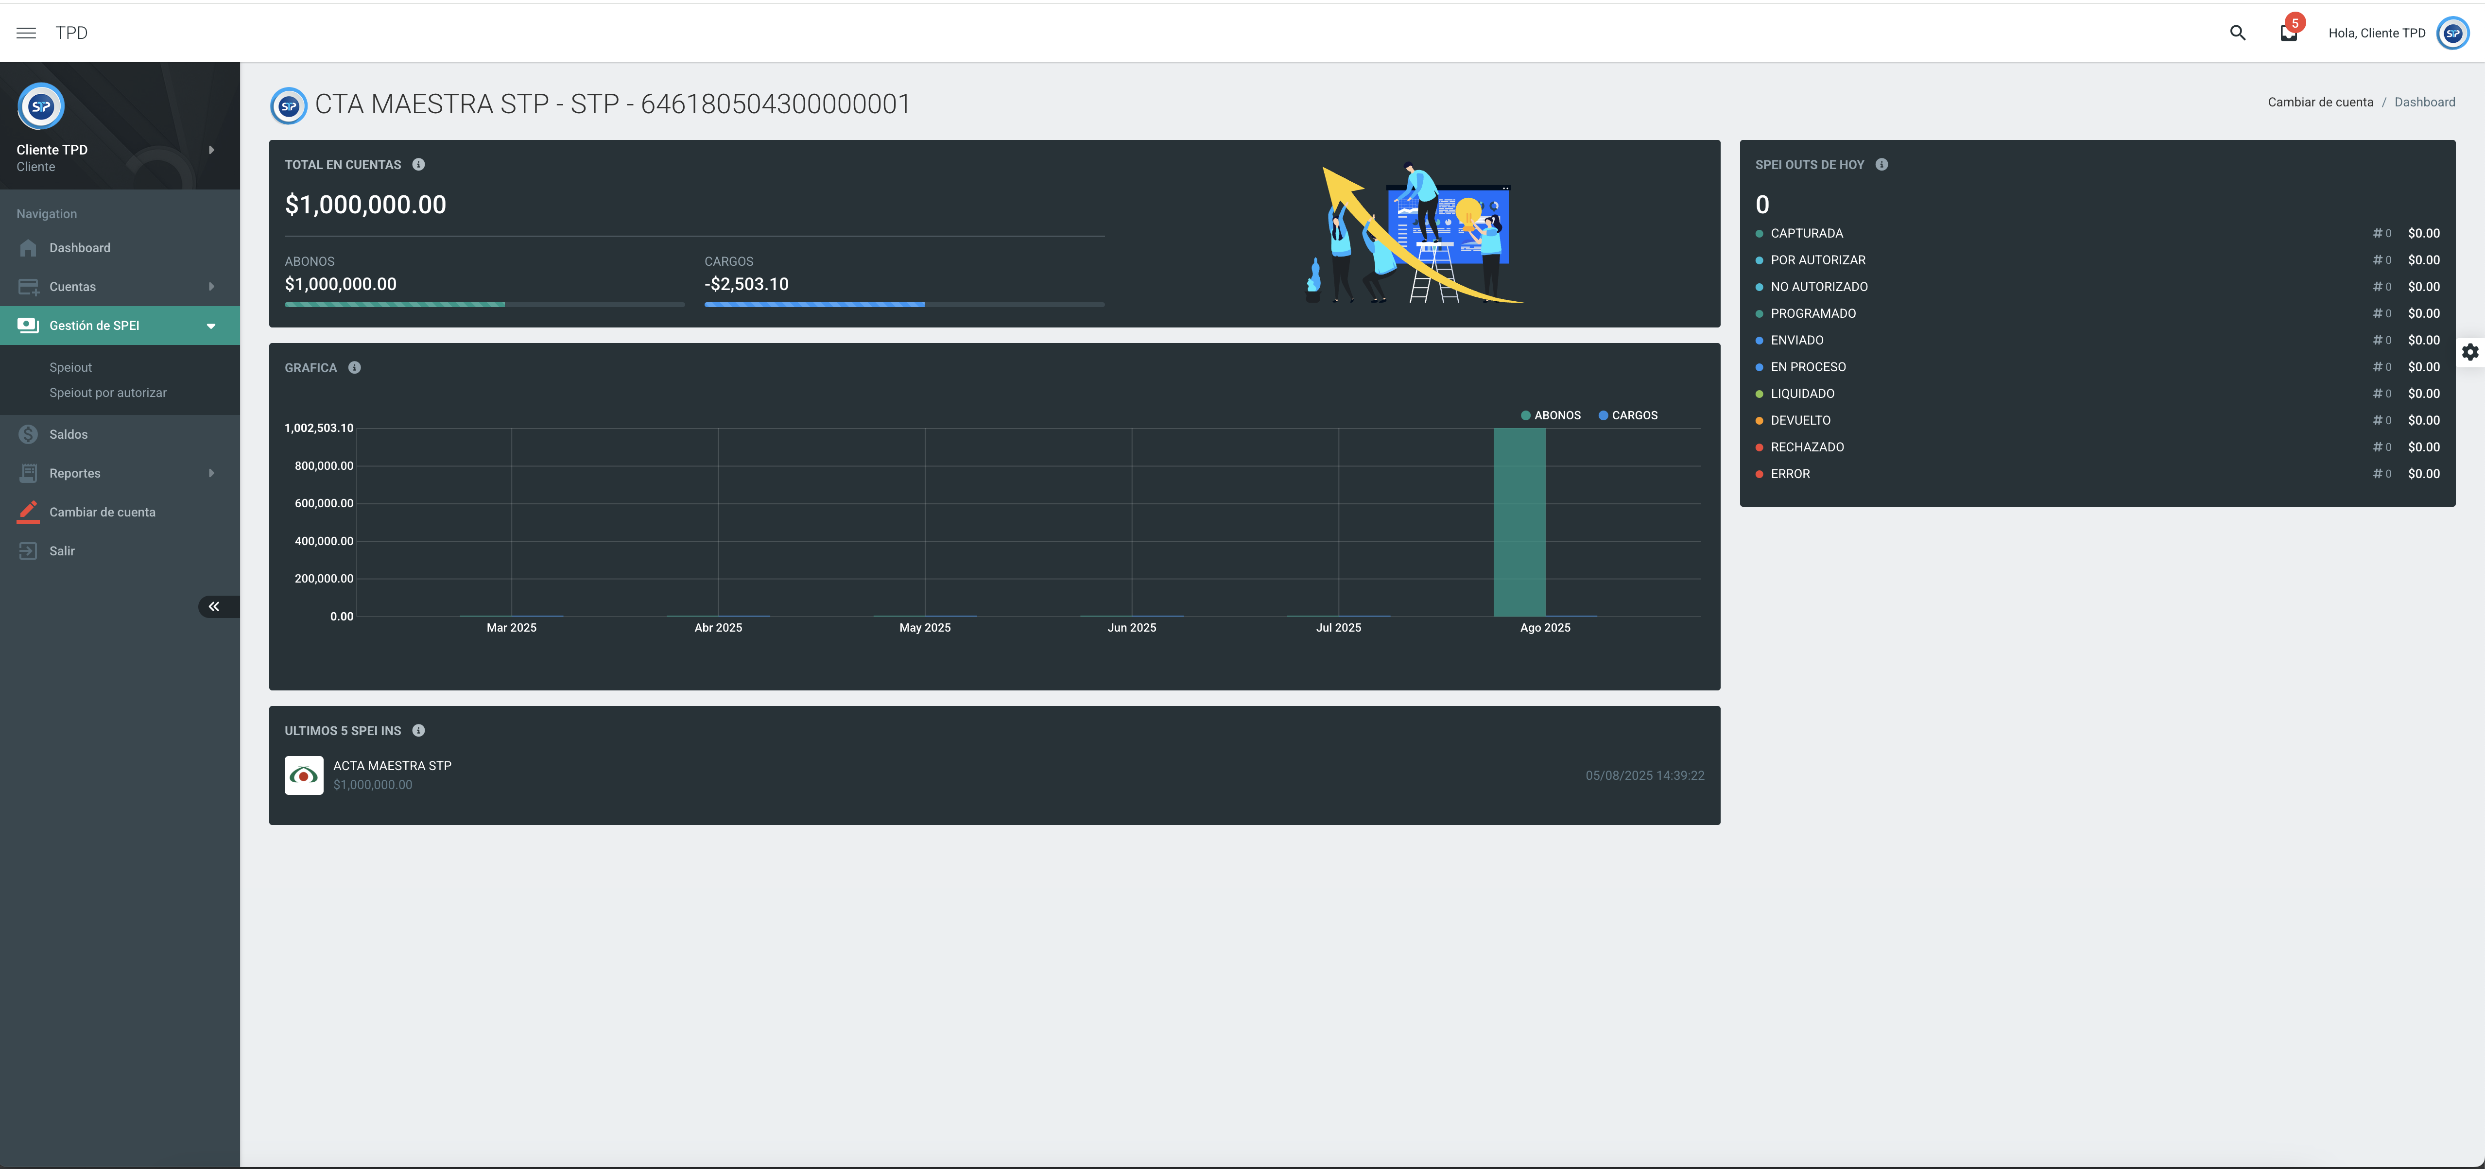Screen dimensions: 2485x1169
Task: Open the settings gear on right edge
Action: point(2469,352)
